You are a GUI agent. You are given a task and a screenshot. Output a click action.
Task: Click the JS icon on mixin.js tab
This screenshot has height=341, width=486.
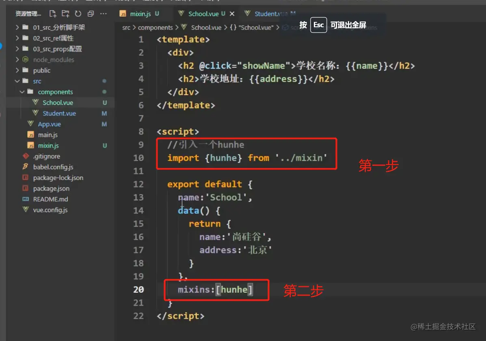[123, 14]
